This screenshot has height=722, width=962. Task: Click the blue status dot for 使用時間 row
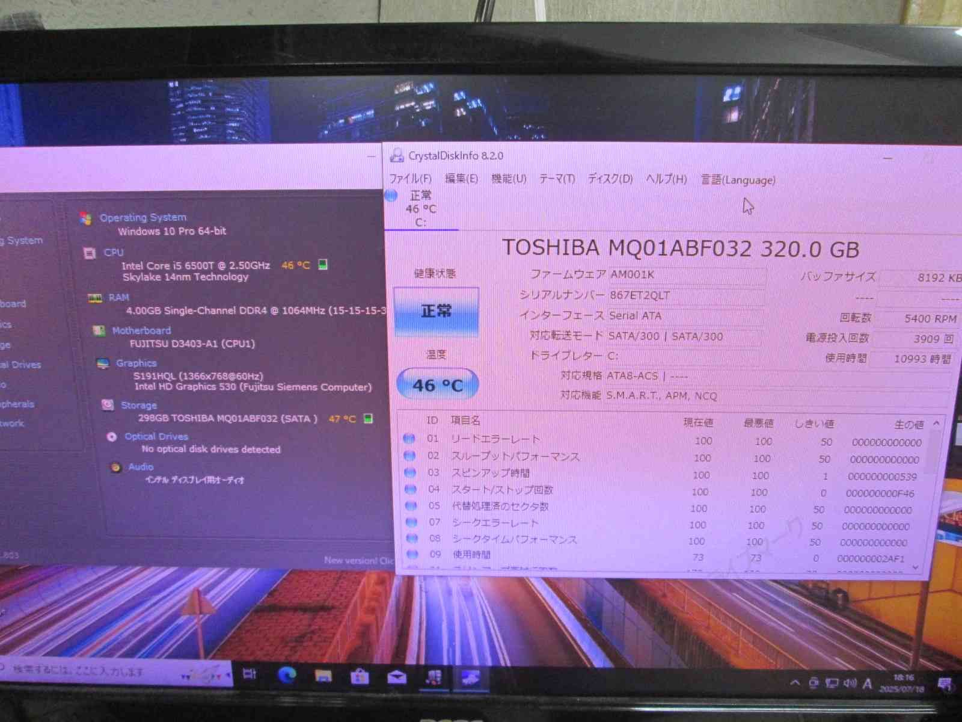pyautogui.click(x=412, y=554)
